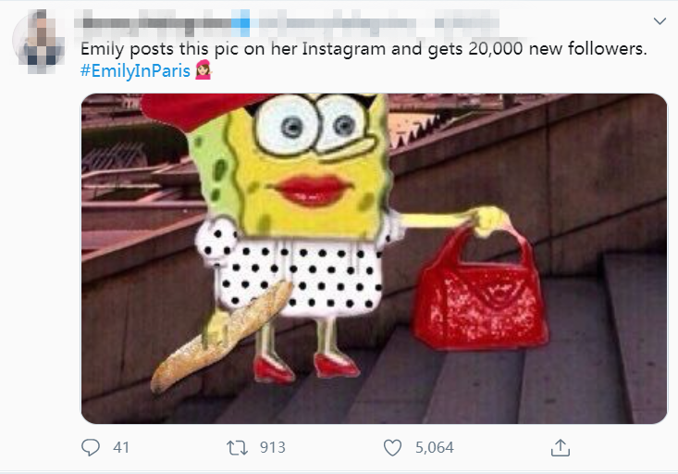Screen dimensions: 678x474
Task: Click the blurred timestamp in the header
Action: tap(467, 22)
